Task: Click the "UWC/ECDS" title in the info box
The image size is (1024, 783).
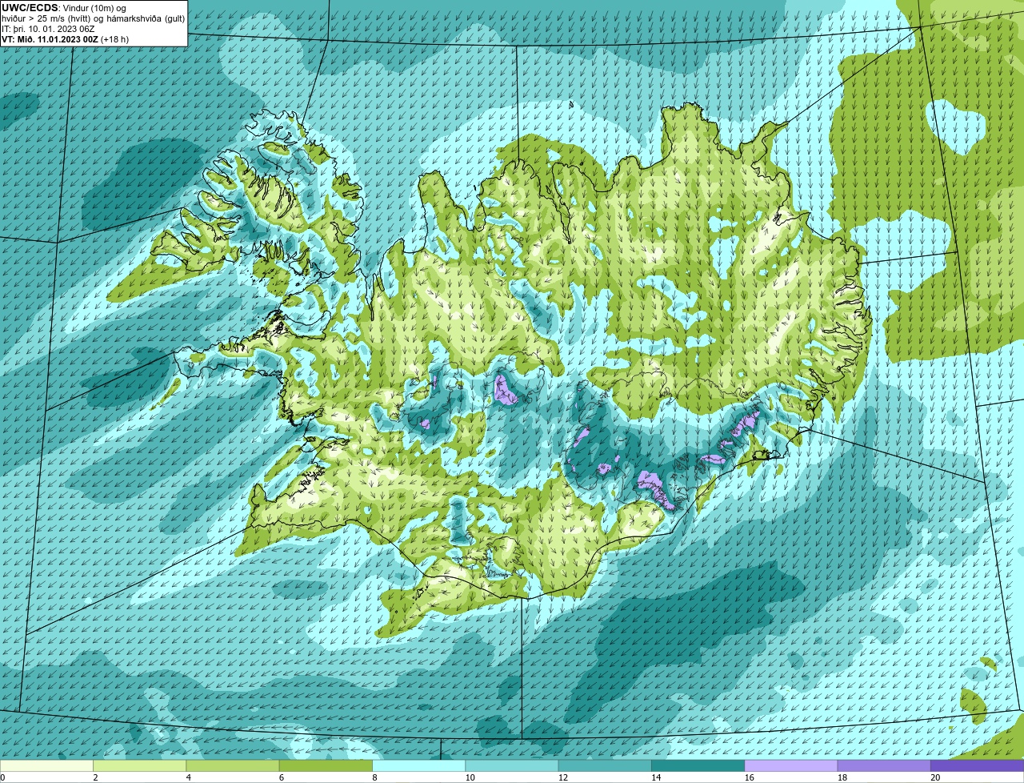Action: point(30,7)
